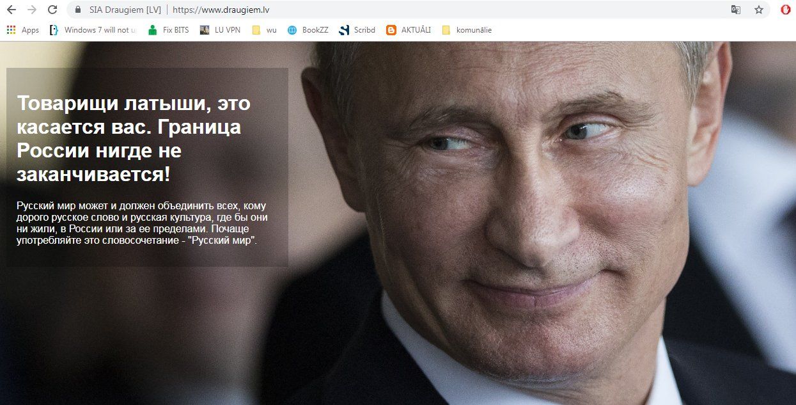Screen dimensions: 796x405
Task: Expand the wu bookmarks folder
Action: tap(264, 30)
